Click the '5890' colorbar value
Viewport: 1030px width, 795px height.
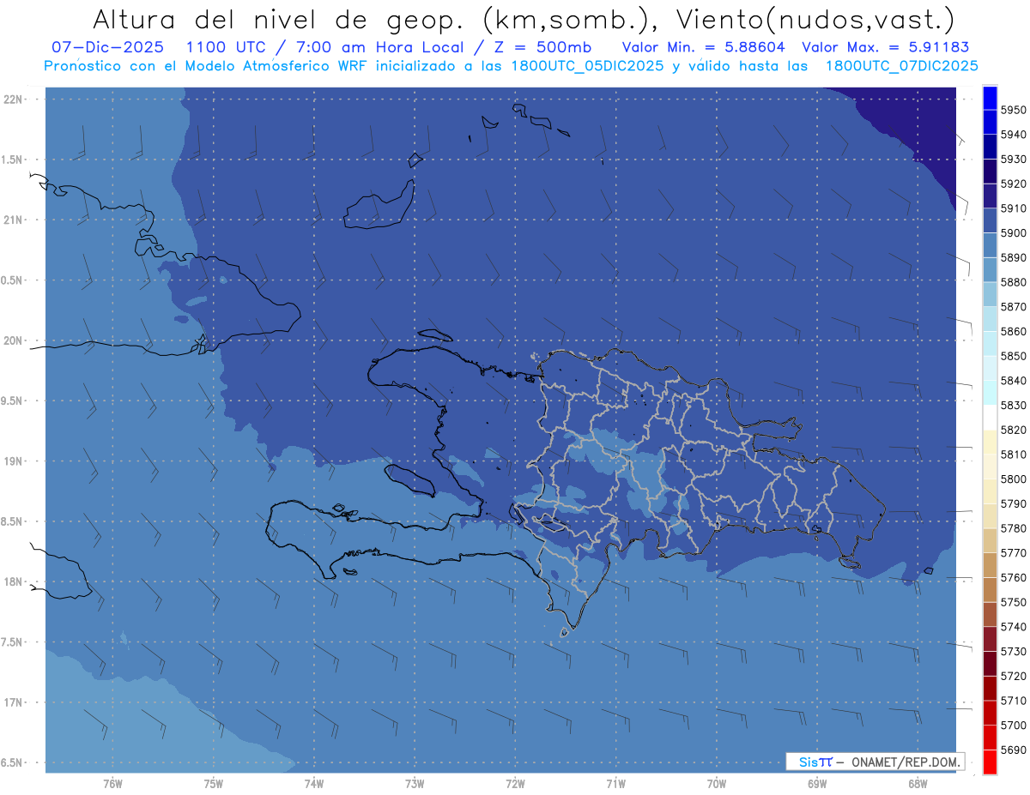(x=1014, y=257)
